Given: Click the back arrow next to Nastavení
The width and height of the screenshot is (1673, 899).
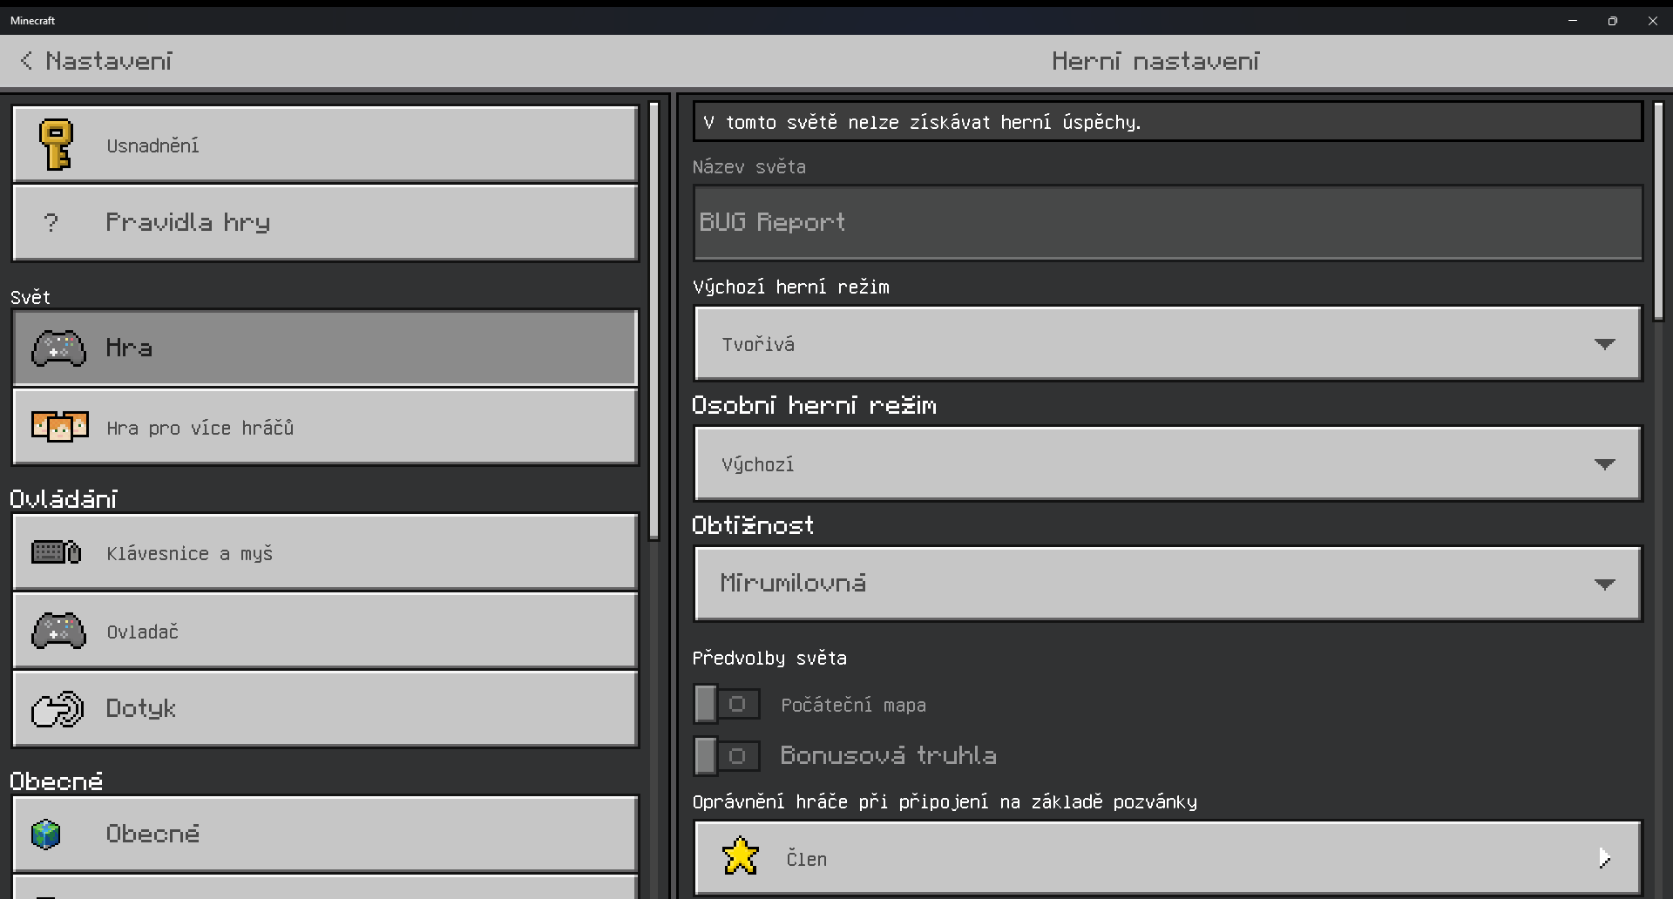Looking at the screenshot, I should click(x=26, y=60).
